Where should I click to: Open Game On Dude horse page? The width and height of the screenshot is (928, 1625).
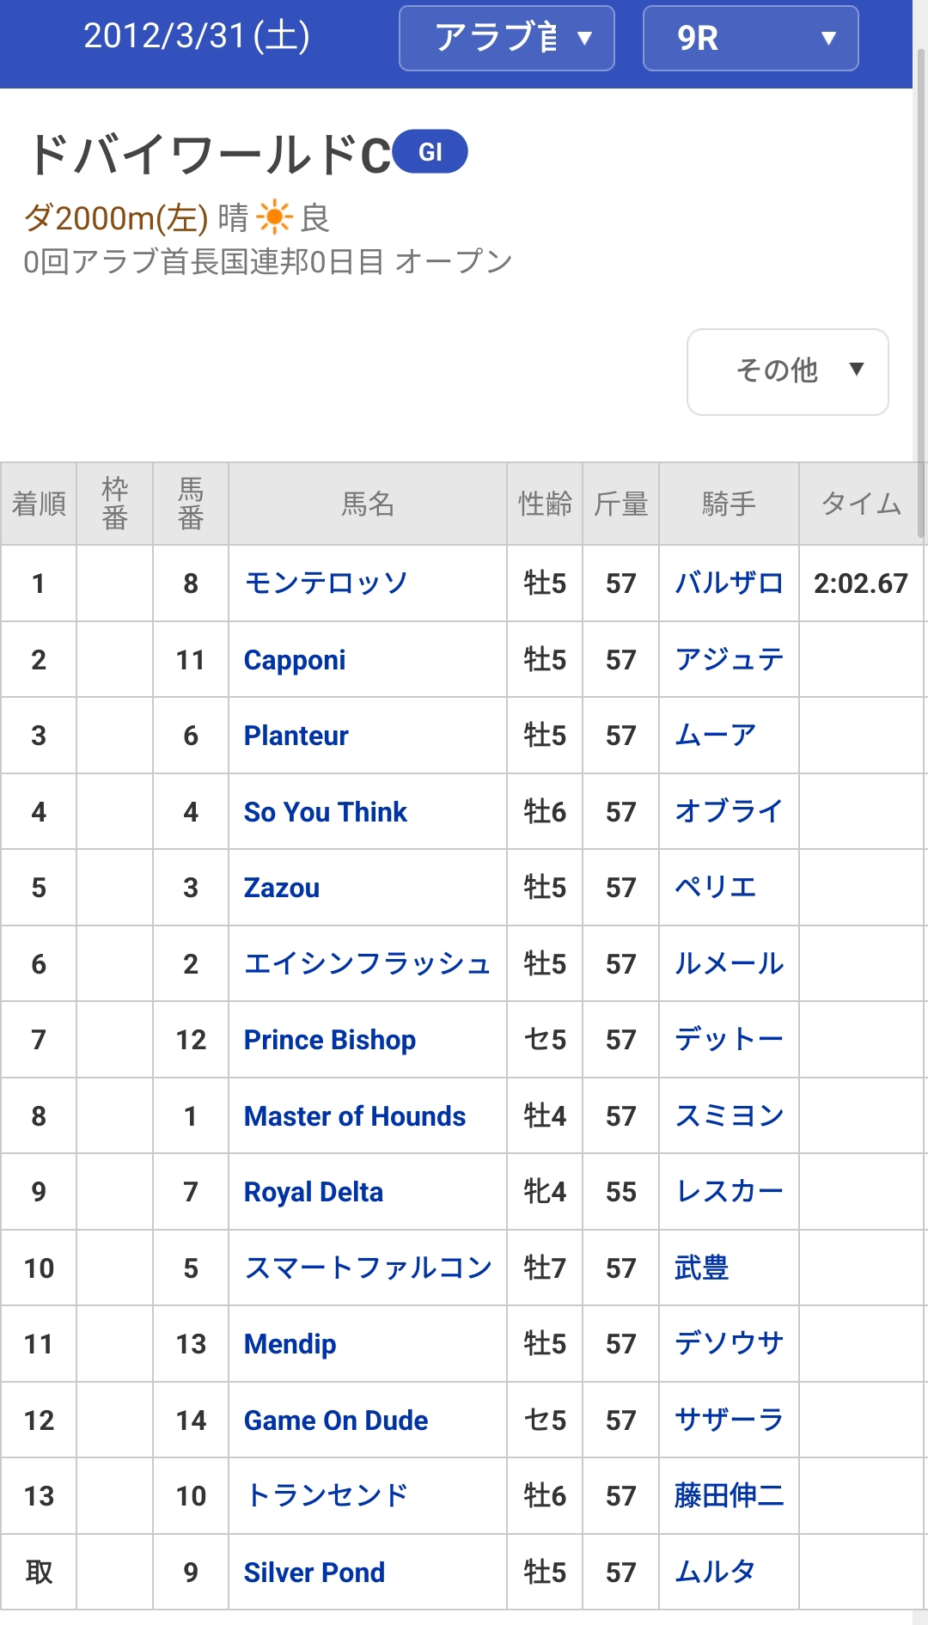(335, 1420)
